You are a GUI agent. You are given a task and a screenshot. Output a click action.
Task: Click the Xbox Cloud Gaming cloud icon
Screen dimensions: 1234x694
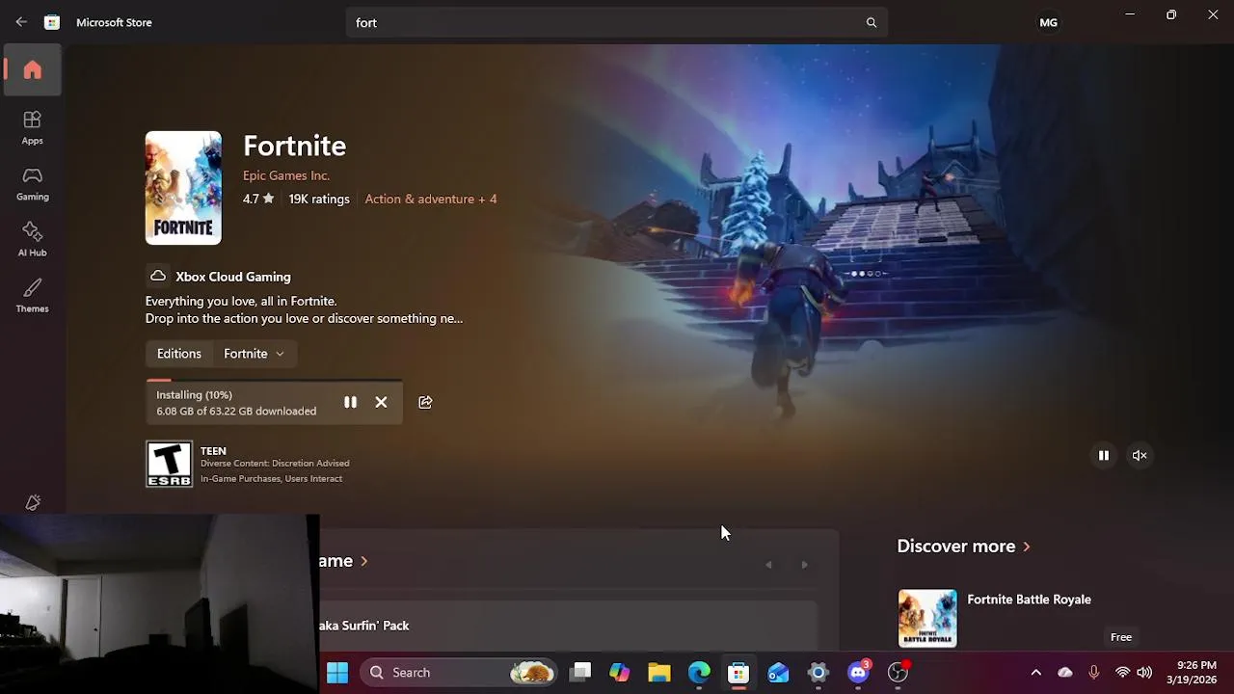pyautogui.click(x=158, y=277)
